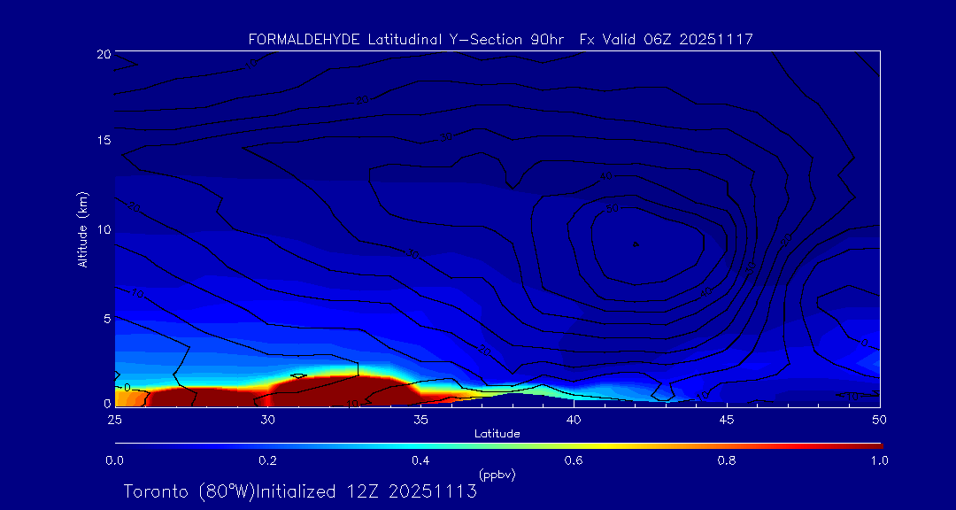956x510 pixels.
Task: Click the FORMALDEHYDE plot title text
Action: [500, 40]
